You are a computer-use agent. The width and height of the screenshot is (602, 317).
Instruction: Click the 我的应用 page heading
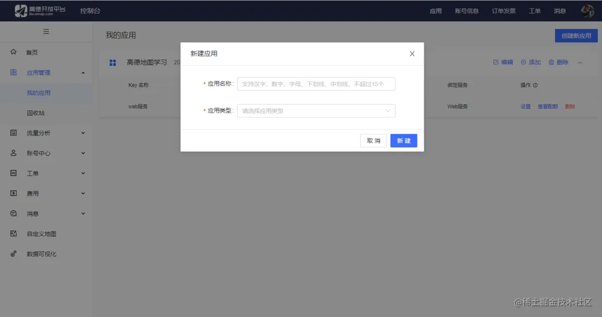pyautogui.click(x=121, y=35)
